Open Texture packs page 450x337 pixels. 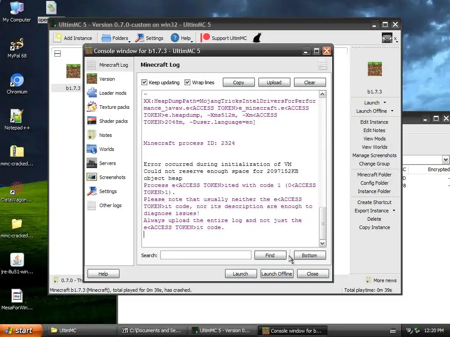tap(109, 107)
